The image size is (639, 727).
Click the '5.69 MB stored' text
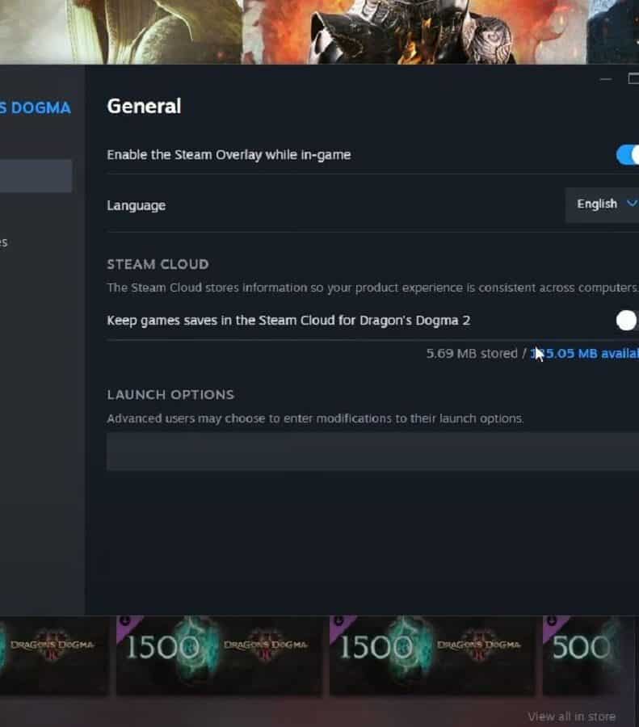coord(472,354)
